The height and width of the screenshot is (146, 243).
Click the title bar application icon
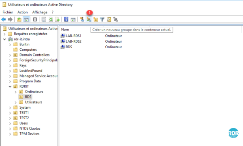tap(4, 5)
